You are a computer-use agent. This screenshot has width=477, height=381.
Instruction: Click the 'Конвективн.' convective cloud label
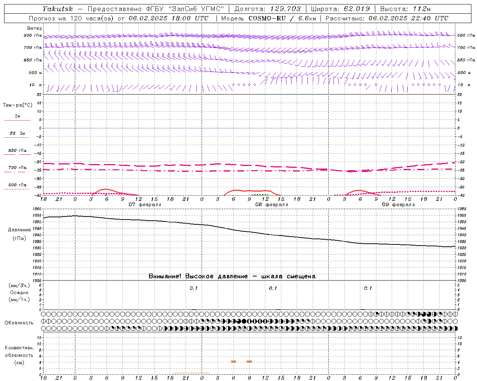[x=19, y=348]
